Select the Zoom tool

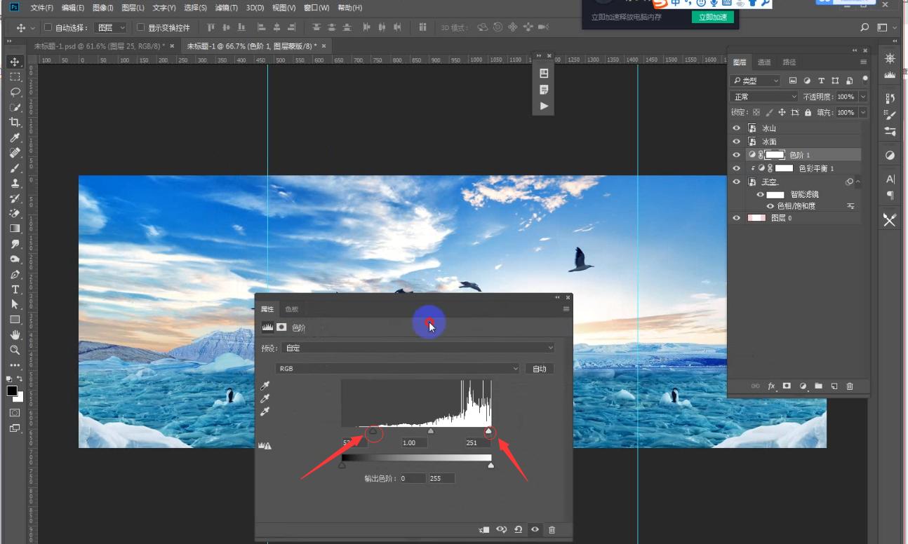15,350
